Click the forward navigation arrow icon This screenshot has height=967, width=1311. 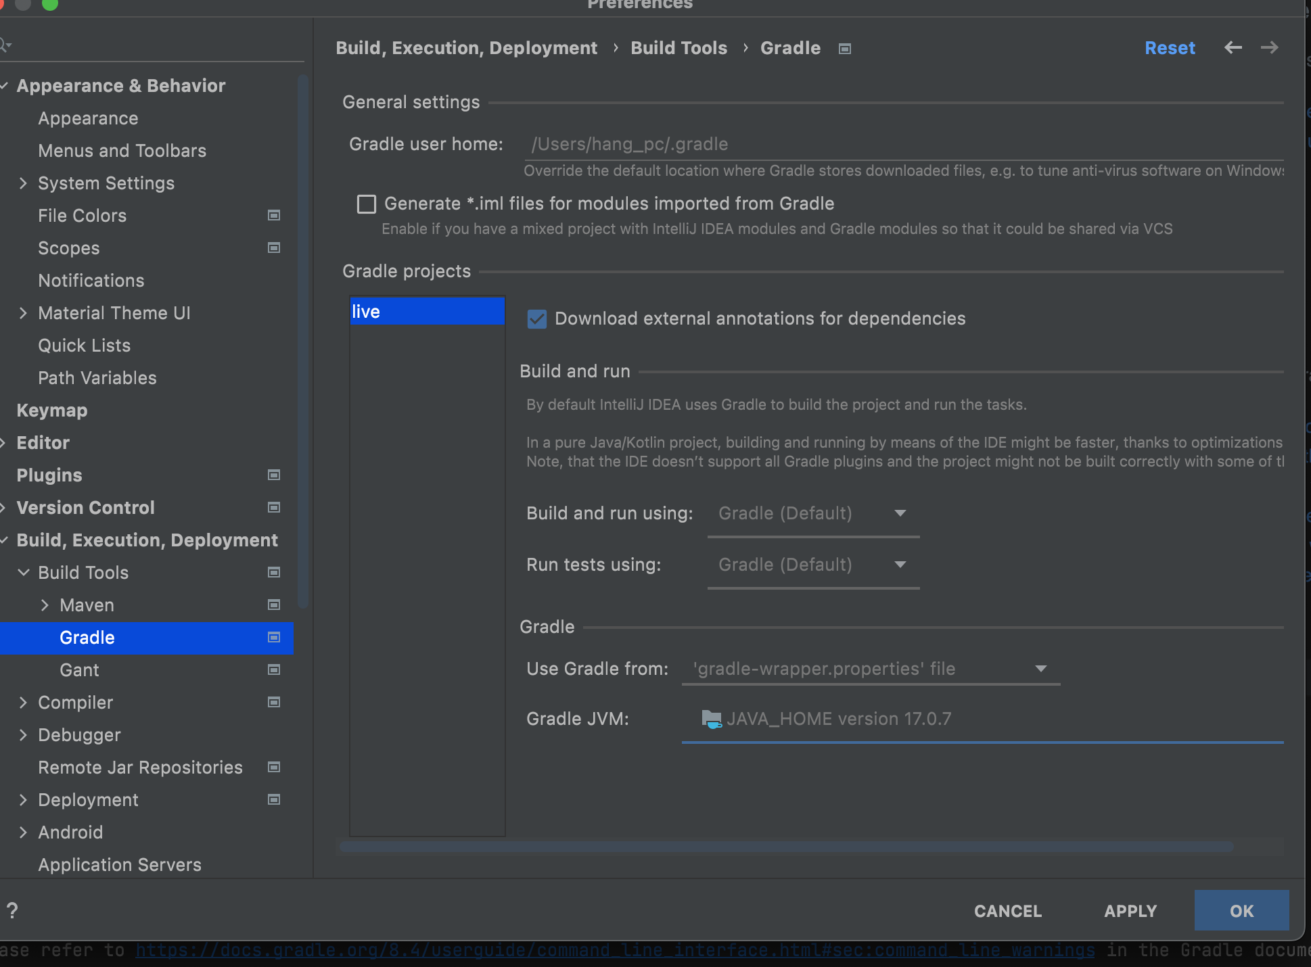point(1269,47)
